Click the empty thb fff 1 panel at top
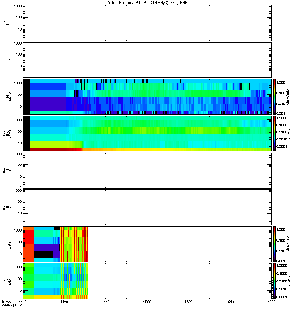The height and width of the screenshot is (313, 294). click(x=147, y=23)
